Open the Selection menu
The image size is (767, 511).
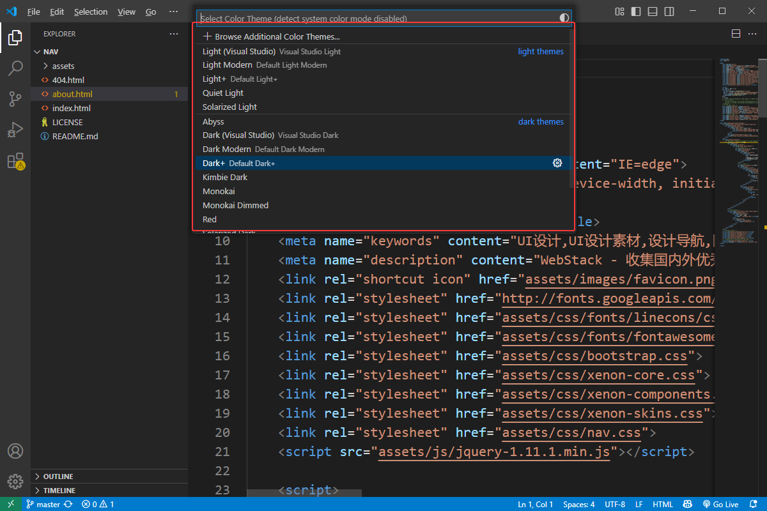click(x=91, y=11)
